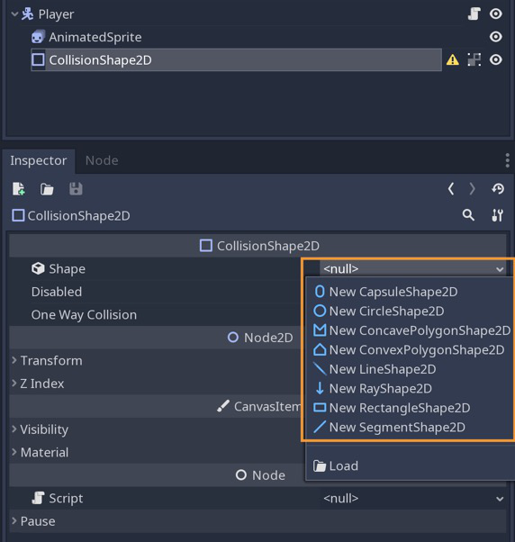Toggle visibility of the AnimatedSprite node

click(496, 37)
